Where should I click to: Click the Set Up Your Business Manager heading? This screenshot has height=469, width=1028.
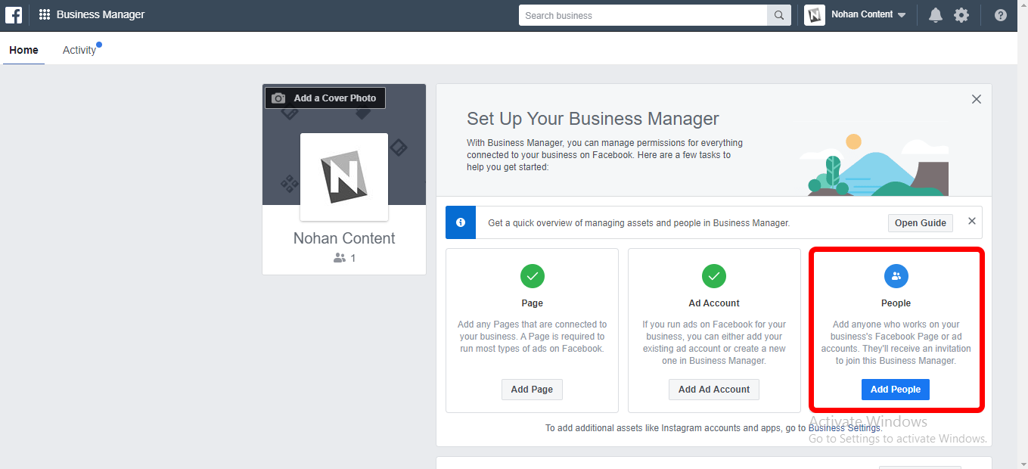[x=593, y=119]
